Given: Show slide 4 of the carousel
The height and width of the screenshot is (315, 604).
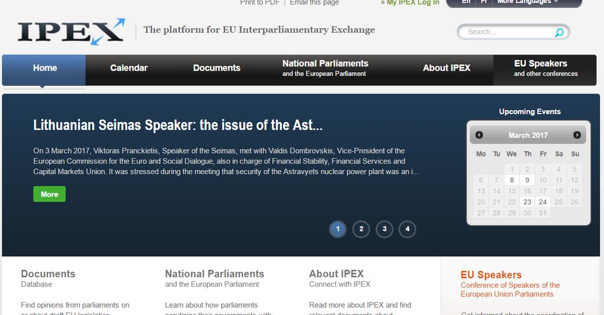Looking at the screenshot, I should point(408,229).
